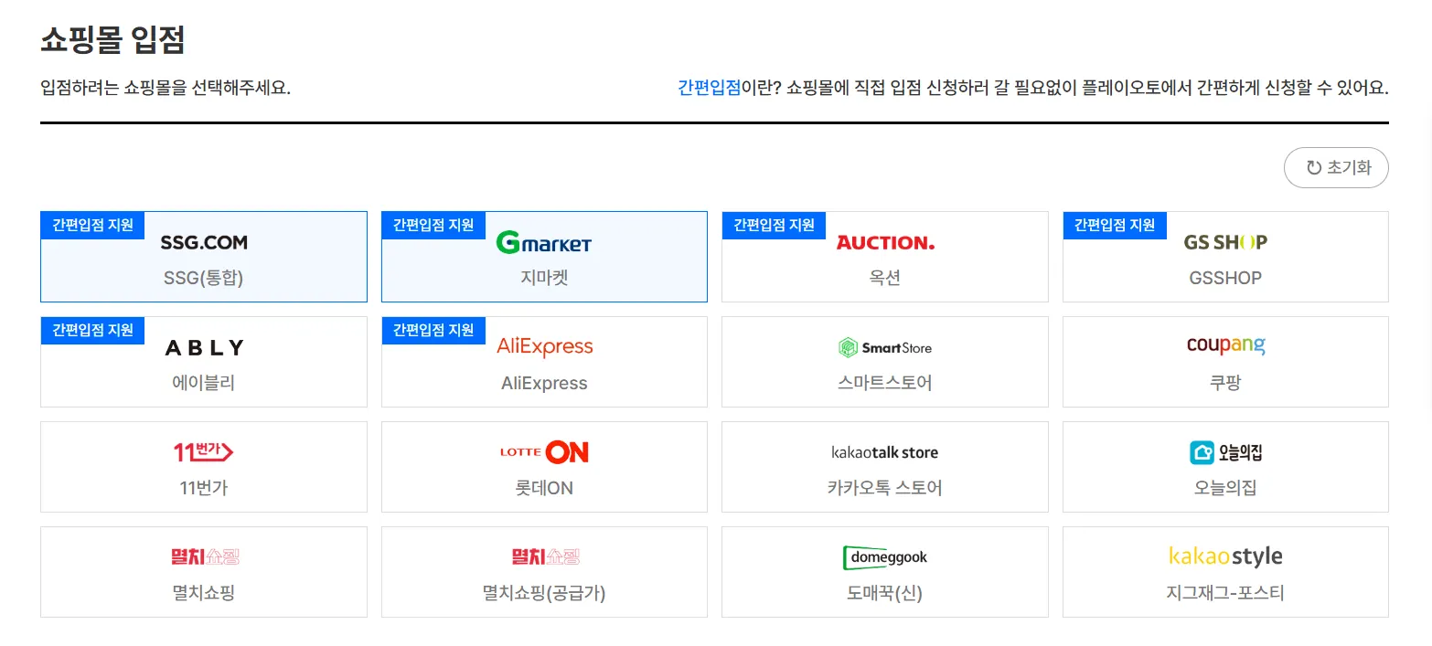Click the 11번가 logo
This screenshot has width=1432, height=646.
(204, 451)
